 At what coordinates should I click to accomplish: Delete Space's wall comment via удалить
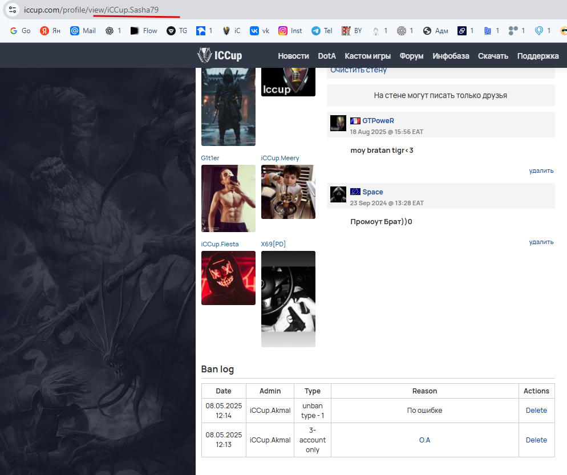point(541,242)
